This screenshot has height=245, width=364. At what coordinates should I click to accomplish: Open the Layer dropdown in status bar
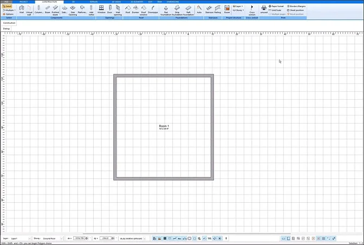[x=21, y=238]
